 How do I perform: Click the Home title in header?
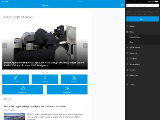[x=45, y=5]
